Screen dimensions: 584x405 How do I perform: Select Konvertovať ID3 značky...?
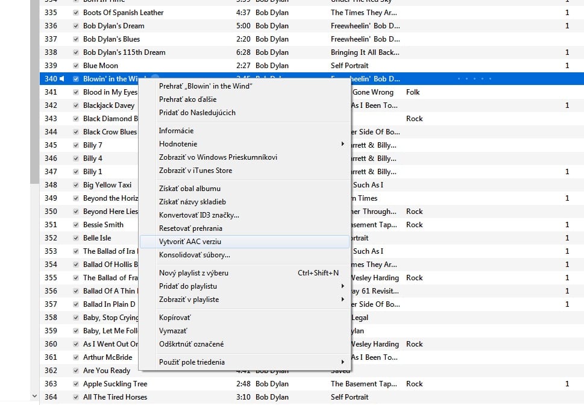[244, 215]
